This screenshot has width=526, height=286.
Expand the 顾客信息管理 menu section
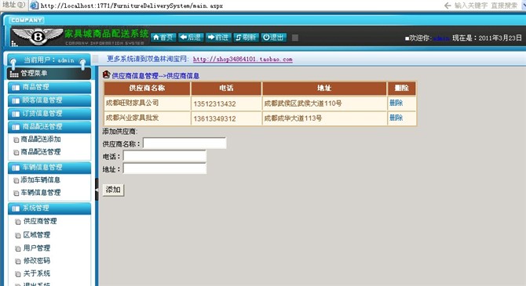[x=49, y=100]
